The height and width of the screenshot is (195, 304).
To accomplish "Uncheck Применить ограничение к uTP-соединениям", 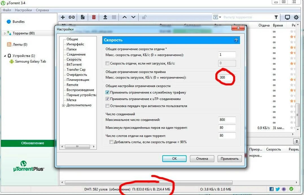I will click(107, 99).
